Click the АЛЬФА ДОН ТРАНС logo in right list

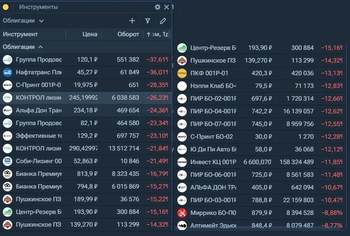pyautogui.click(x=182, y=188)
